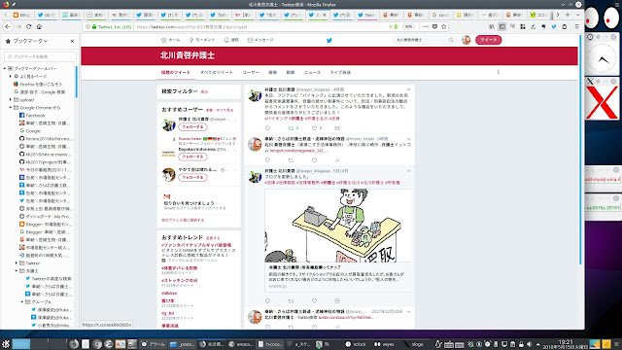Save page to Pocket
622x350 pixels.
click(x=434, y=26)
